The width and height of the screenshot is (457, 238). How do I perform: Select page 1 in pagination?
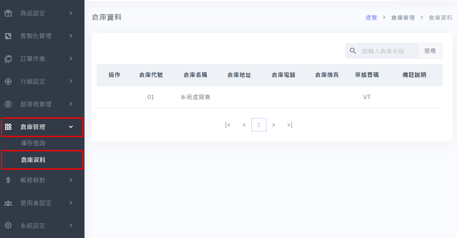coord(258,125)
